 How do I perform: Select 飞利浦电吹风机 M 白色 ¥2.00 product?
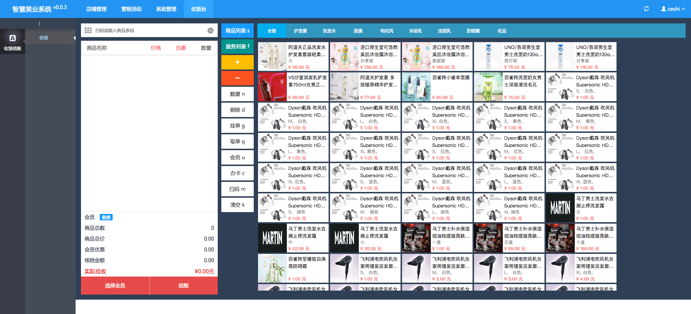pos(437,268)
